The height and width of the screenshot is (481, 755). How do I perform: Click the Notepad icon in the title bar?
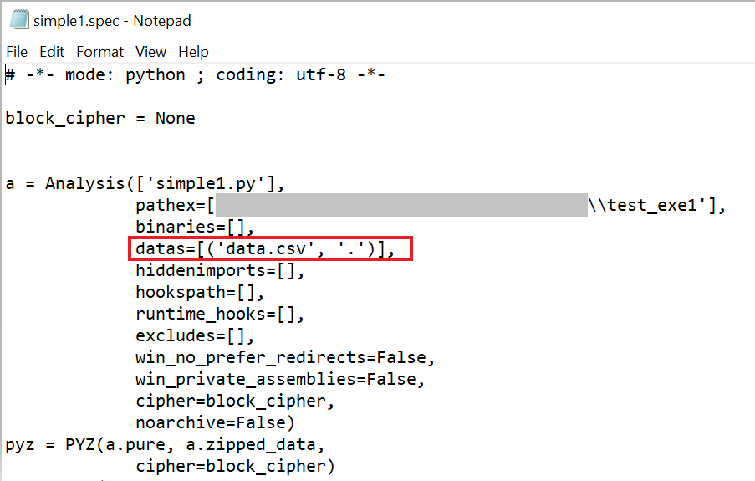click(x=19, y=20)
